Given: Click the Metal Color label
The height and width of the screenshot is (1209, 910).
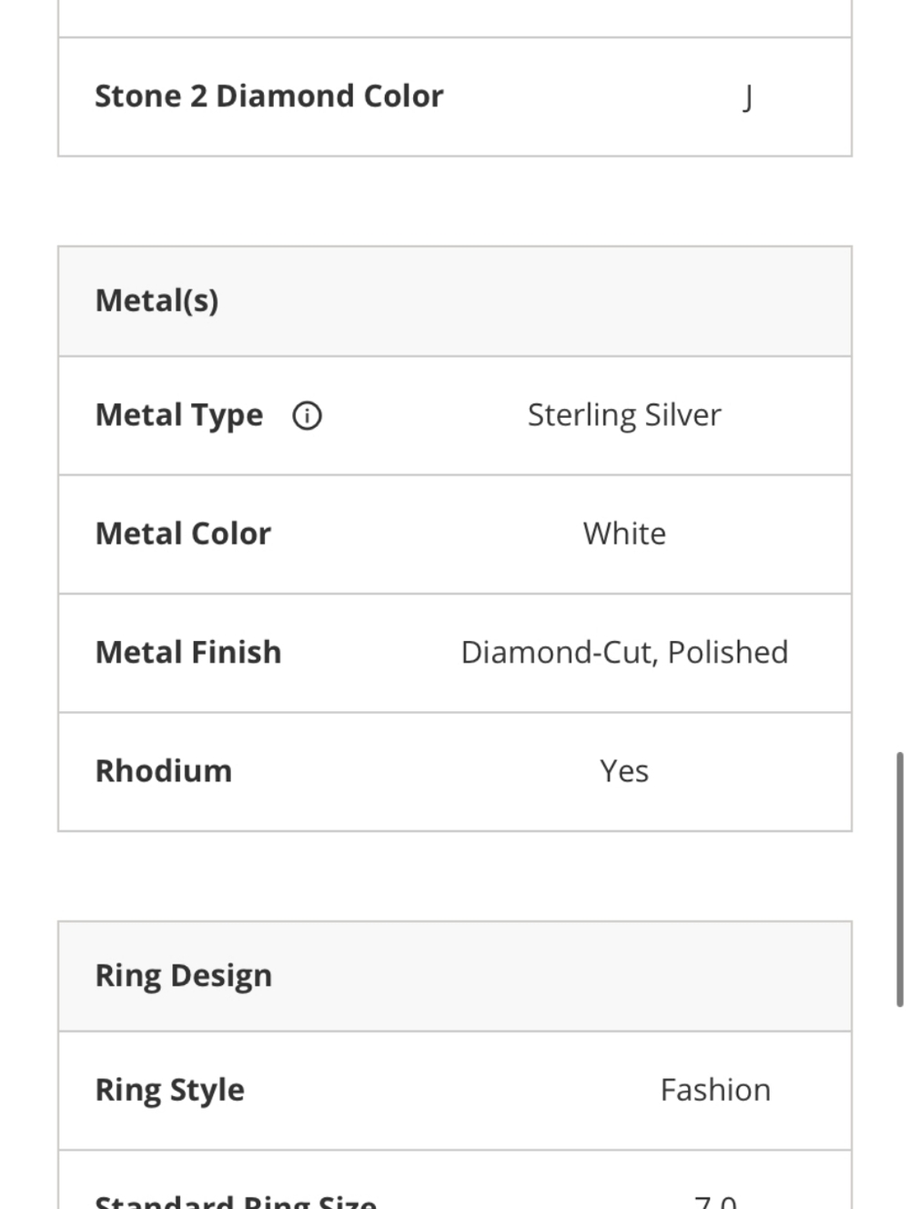Looking at the screenshot, I should click(183, 534).
